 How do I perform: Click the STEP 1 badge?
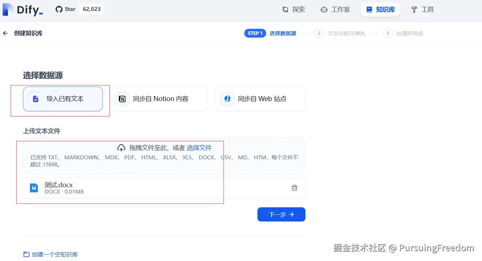pyautogui.click(x=255, y=33)
